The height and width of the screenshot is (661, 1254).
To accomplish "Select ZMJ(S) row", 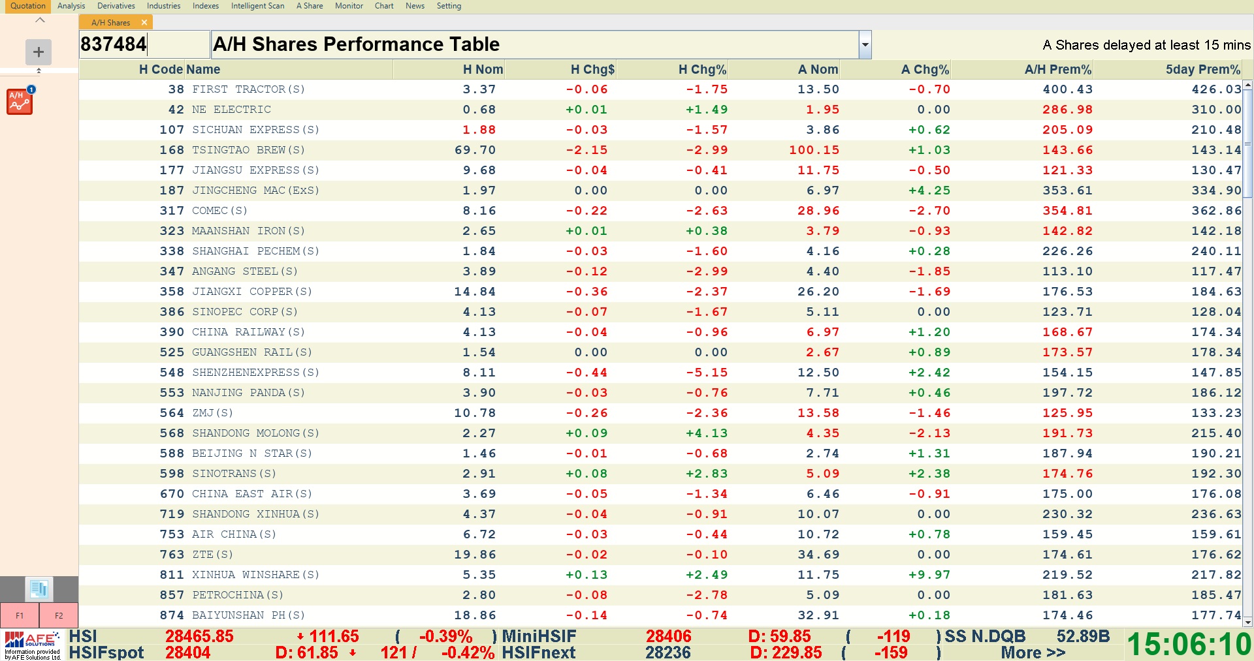I will (660, 413).
